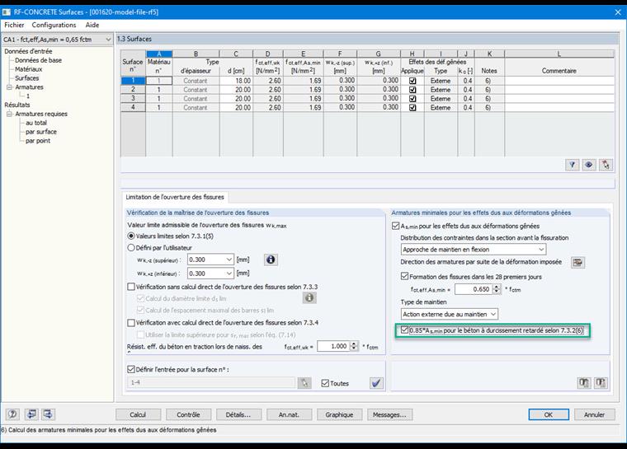The height and width of the screenshot is (449, 627).
Task: Click the application icon in title bar
Action: click(x=7, y=12)
